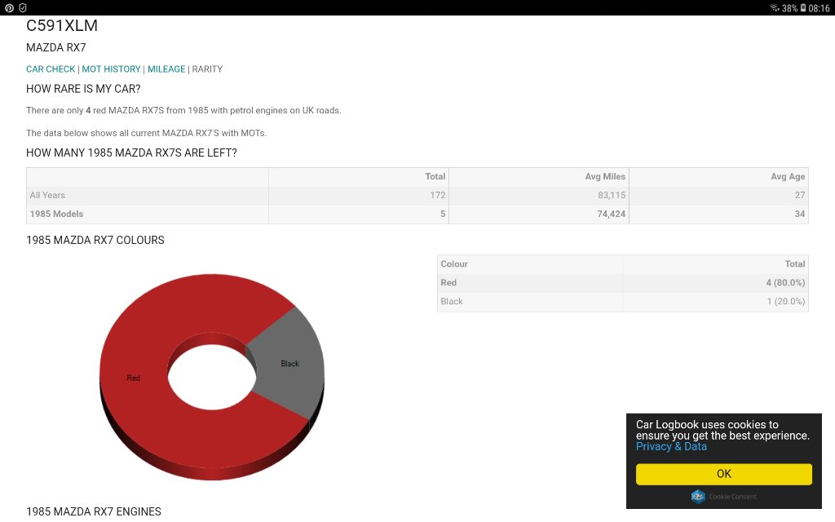Tap the shield icon in status bar

click(x=22, y=8)
